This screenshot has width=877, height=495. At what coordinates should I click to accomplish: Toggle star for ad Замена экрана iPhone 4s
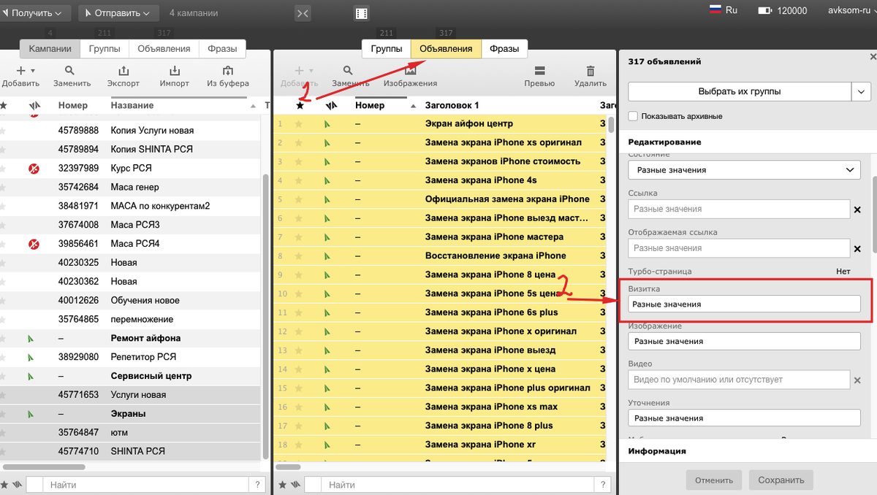coord(298,180)
